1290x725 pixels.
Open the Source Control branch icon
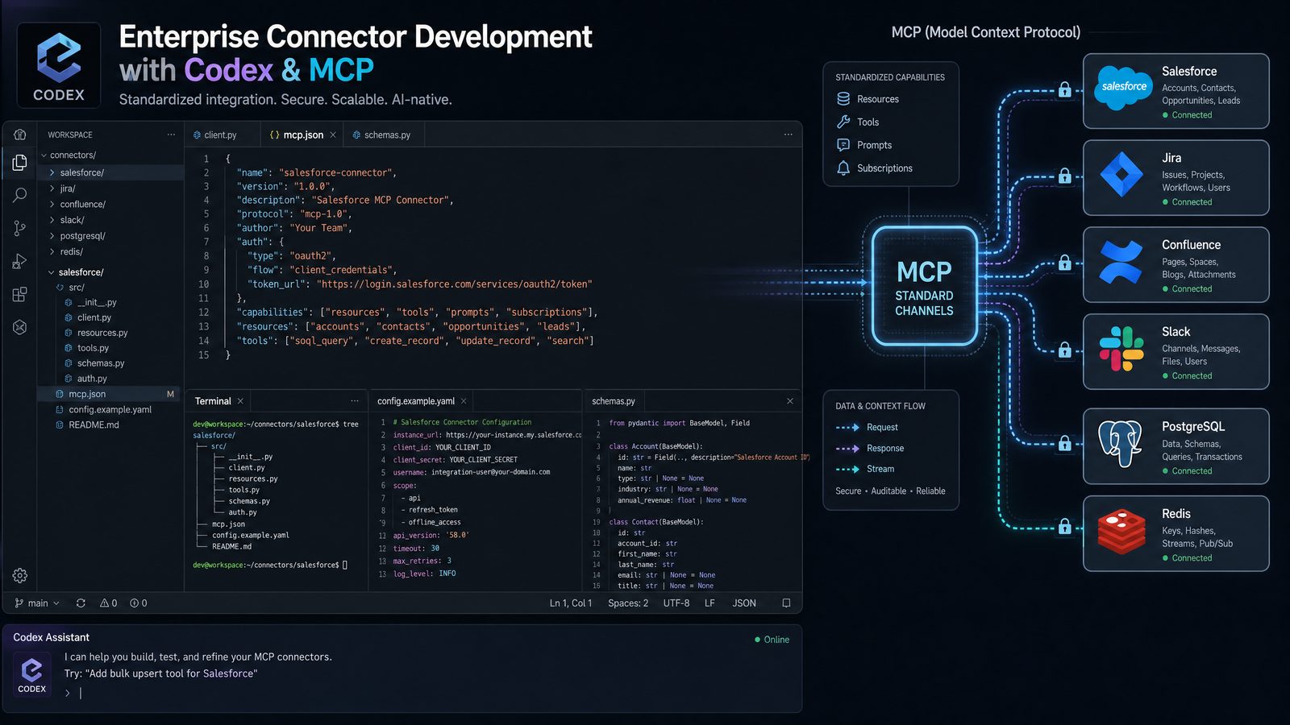click(20, 229)
